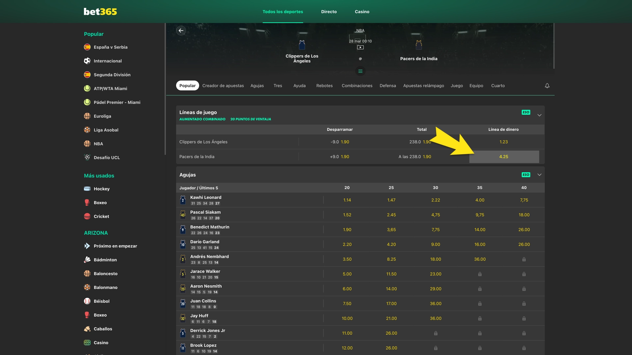Image resolution: width=632 pixels, height=355 pixels.
Task: Click the horse icon beside Caballos
Action: (87, 329)
